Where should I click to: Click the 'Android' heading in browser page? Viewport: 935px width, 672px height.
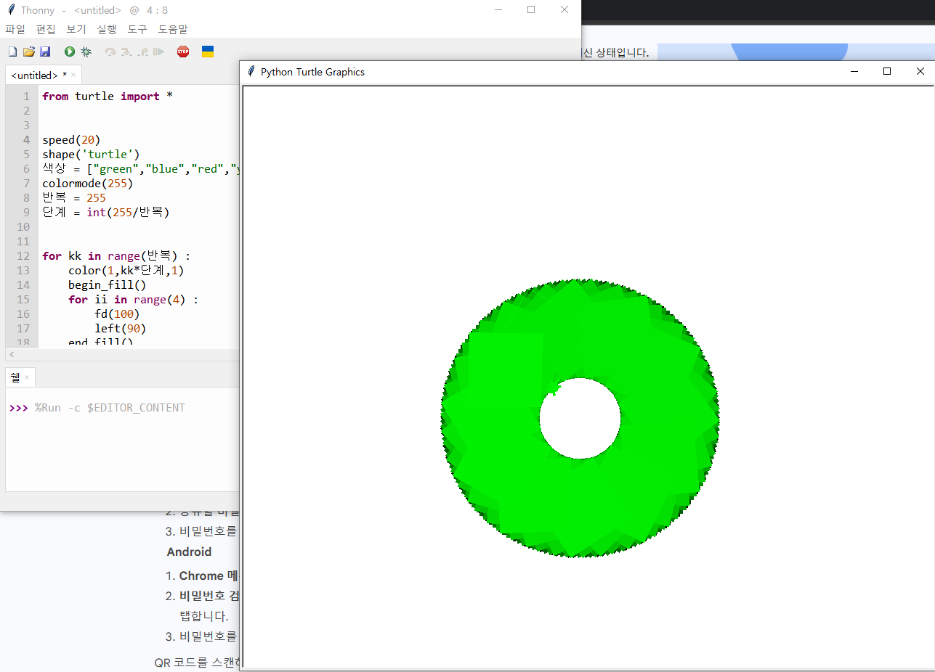coord(189,552)
